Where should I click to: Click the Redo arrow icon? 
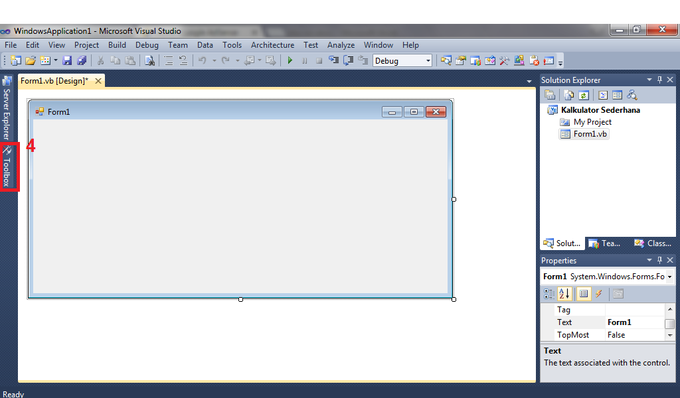coord(225,60)
